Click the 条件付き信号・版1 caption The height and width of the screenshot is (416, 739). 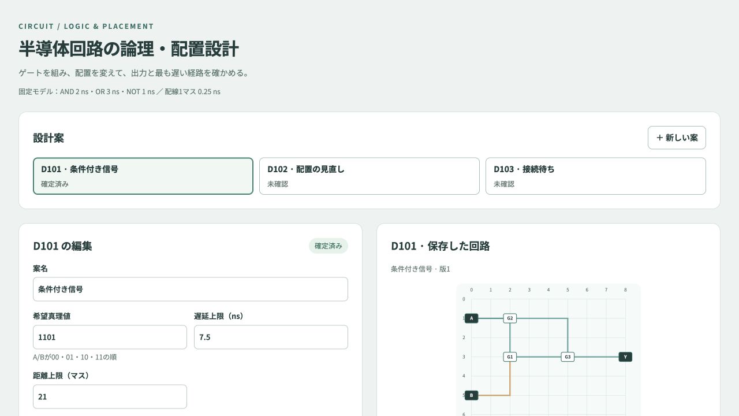[x=420, y=269]
